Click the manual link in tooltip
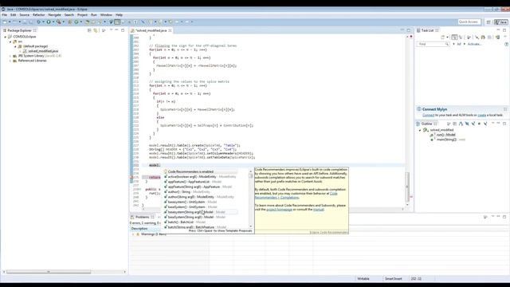The image size is (510, 287). 319,210
